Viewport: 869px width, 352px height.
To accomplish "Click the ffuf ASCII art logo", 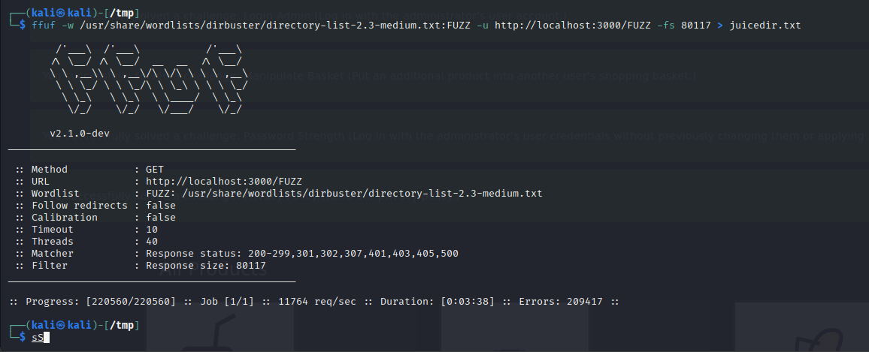I will tap(148, 80).
